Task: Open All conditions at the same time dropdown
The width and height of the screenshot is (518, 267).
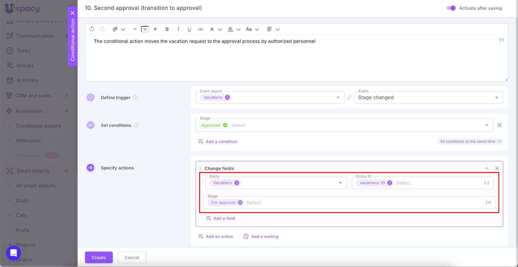Action: pos(470,141)
